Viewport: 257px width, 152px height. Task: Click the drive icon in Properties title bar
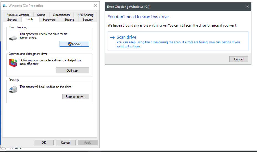coord(5,6)
